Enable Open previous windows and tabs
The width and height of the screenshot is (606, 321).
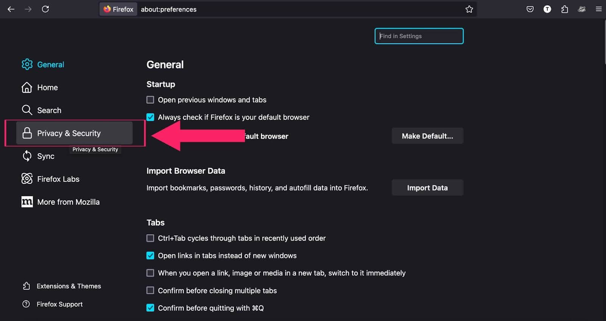(x=150, y=100)
